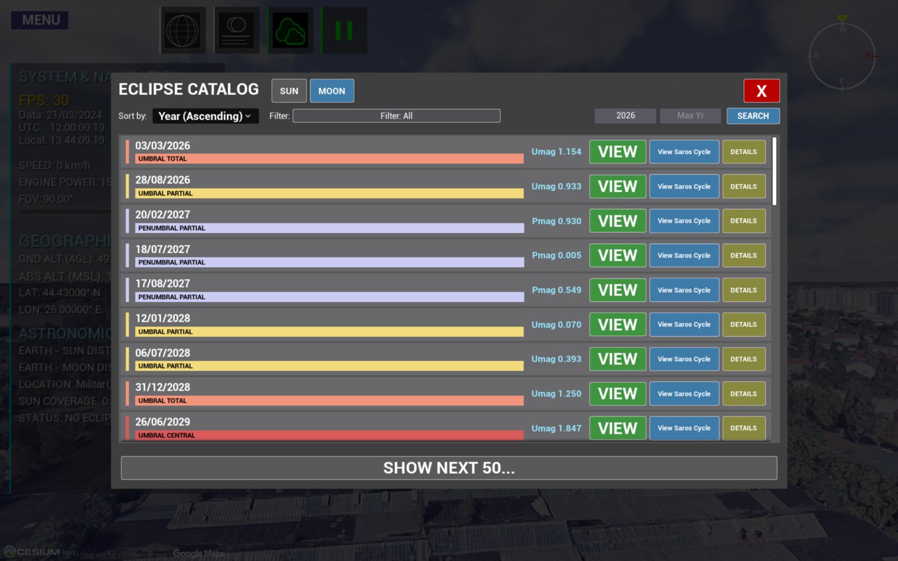Click the UMBRAL CENTRAL red bar for 26/06/2029
The width and height of the screenshot is (898, 561).
(x=329, y=435)
